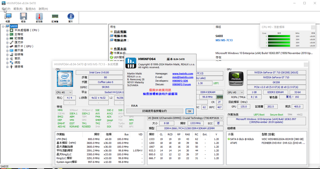Expand the 匯流排 tree node
Viewport: 320px width, 169px height.
[x=7, y=42]
